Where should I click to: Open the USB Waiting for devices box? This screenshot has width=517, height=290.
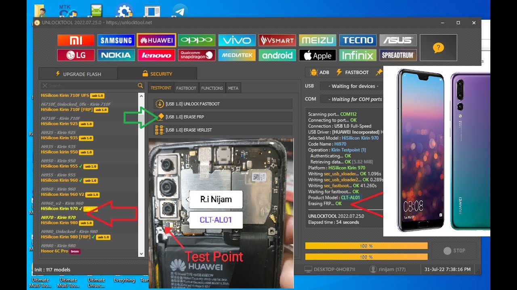pyautogui.click(x=351, y=86)
